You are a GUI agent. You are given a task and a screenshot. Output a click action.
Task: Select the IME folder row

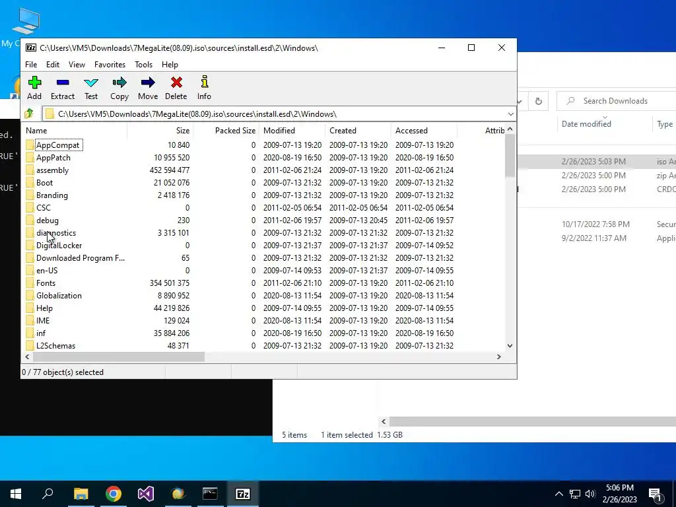[263, 320]
